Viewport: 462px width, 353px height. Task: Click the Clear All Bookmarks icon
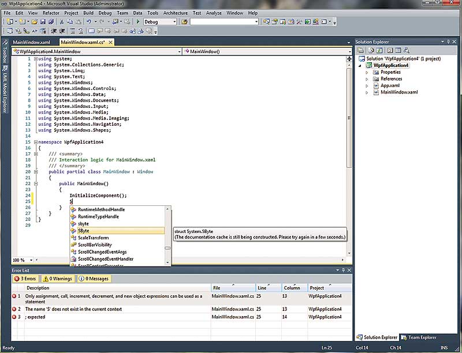pyautogui.click(x=149, y=31)
